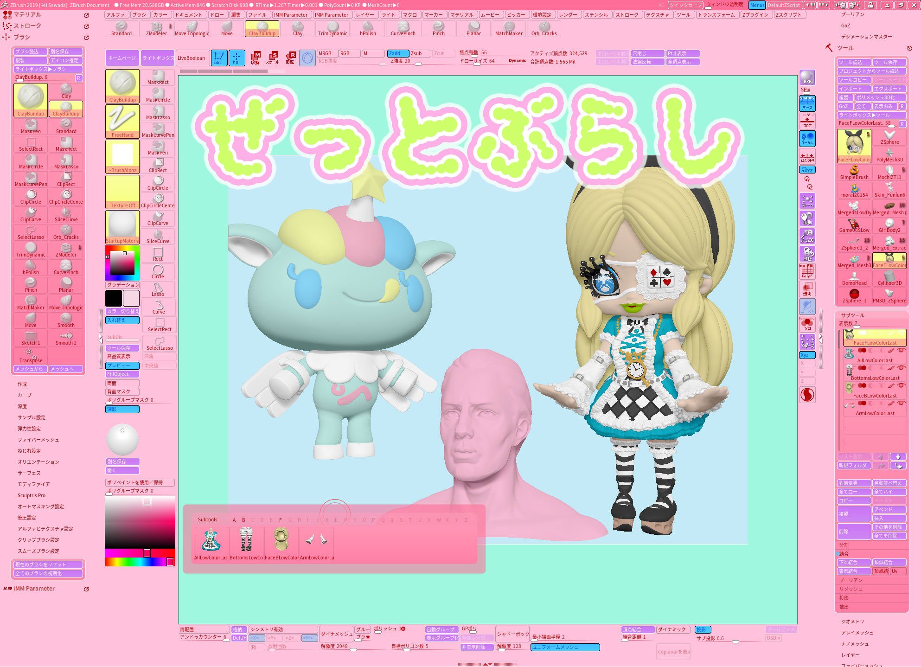Image resolution: width=921 pixels, height=667 pixels.
Task: Open the Zプラグイン menu
Action: (x=755, y=15)
